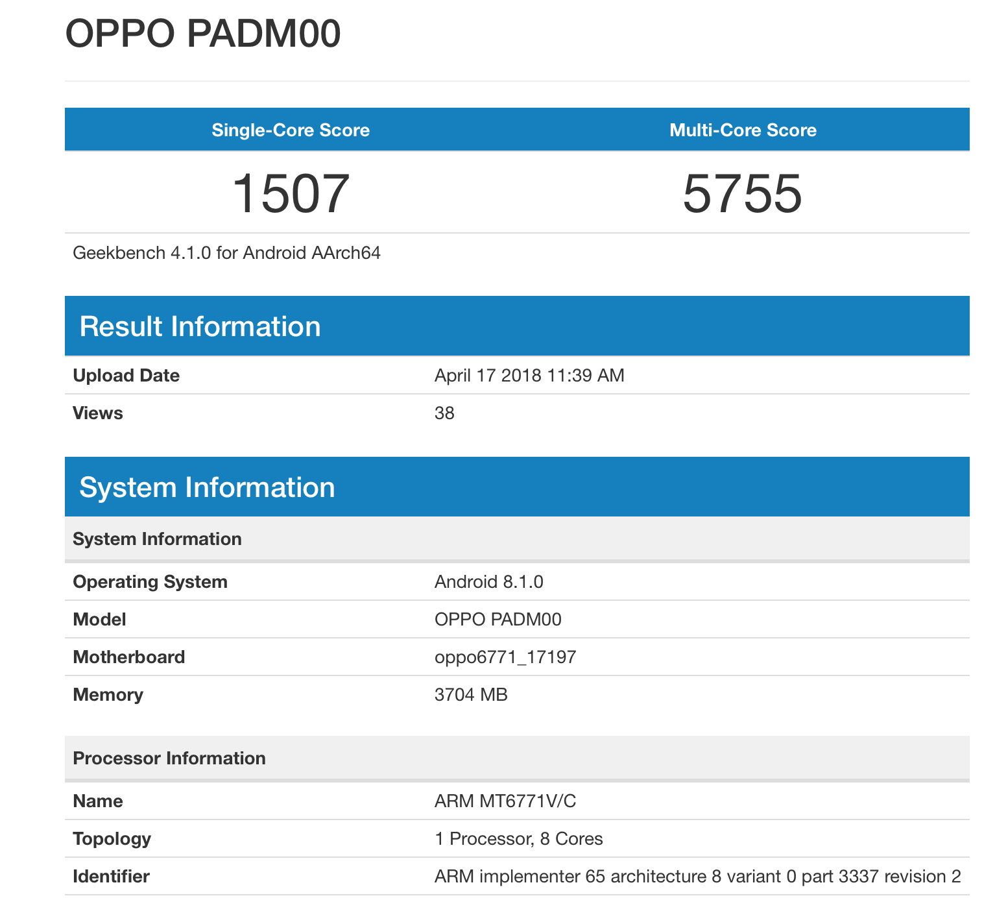Click the blue System Information section header

pyautogui.click(x=517, y=487)
